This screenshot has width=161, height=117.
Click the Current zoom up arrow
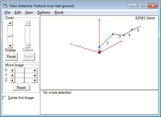tap(27, 23)
